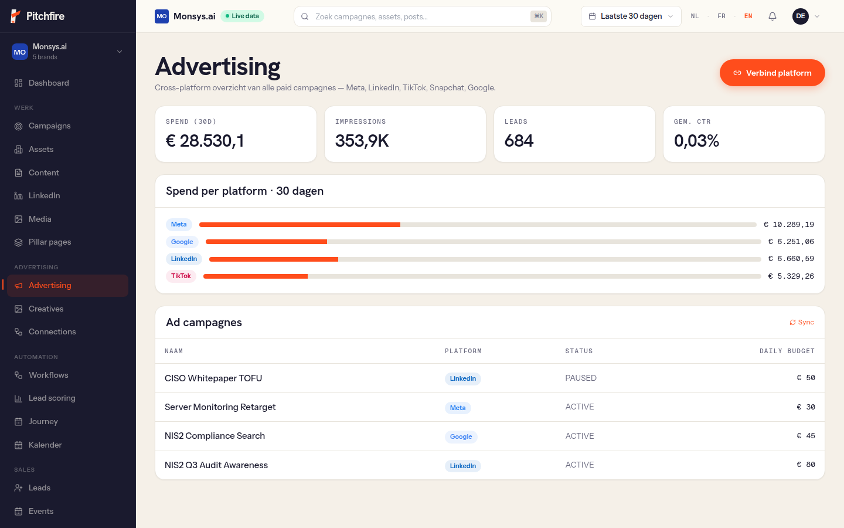Click the Leads 684 stat card
The height and width of the screenshot is (528, 844).
(x=574, y=134)
